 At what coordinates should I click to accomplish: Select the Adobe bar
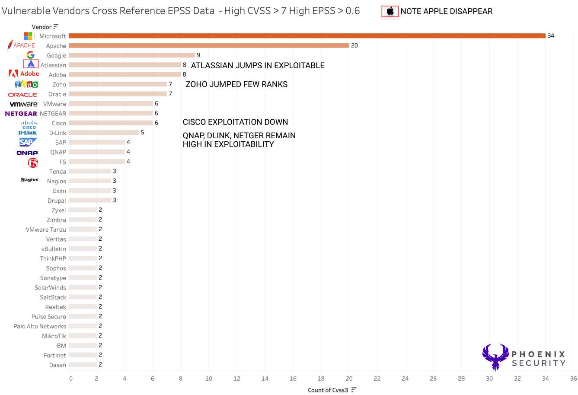[x=125, y=74]
